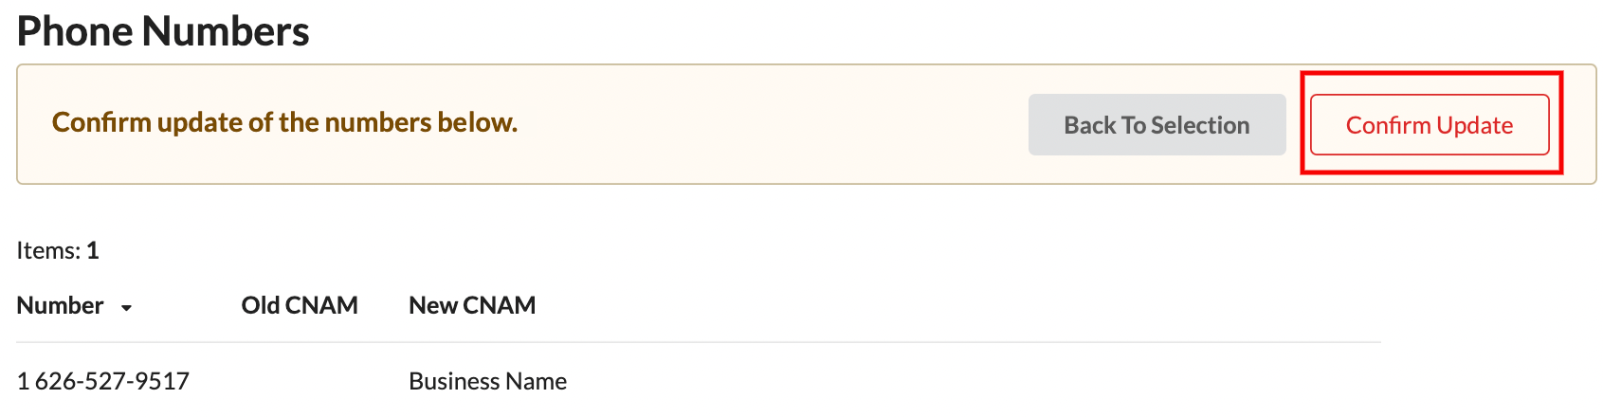Click the empty Old CNAM cell
The width and height of the screenshot is (1603, 417).
pyautogui.click(x=300, y=381)
